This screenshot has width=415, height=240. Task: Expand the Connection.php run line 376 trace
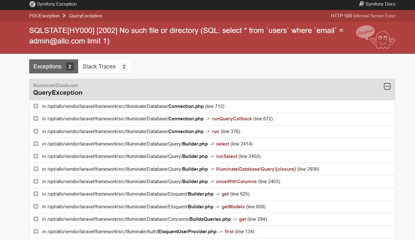tap(36, 131)
